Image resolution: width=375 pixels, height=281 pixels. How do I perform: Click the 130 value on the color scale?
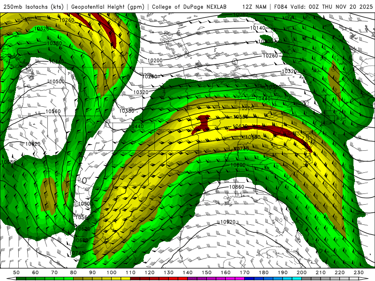coord(169,273)
